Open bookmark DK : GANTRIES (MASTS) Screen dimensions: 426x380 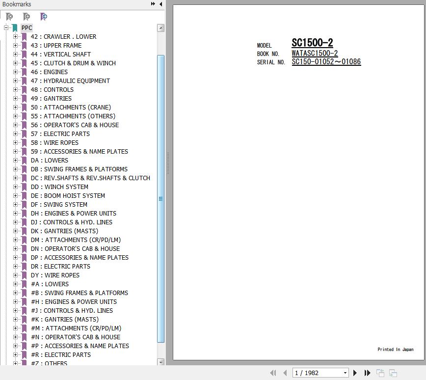pyautogui.click(x=64, y=231)
